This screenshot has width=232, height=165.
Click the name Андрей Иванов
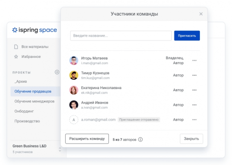[95, 103]
